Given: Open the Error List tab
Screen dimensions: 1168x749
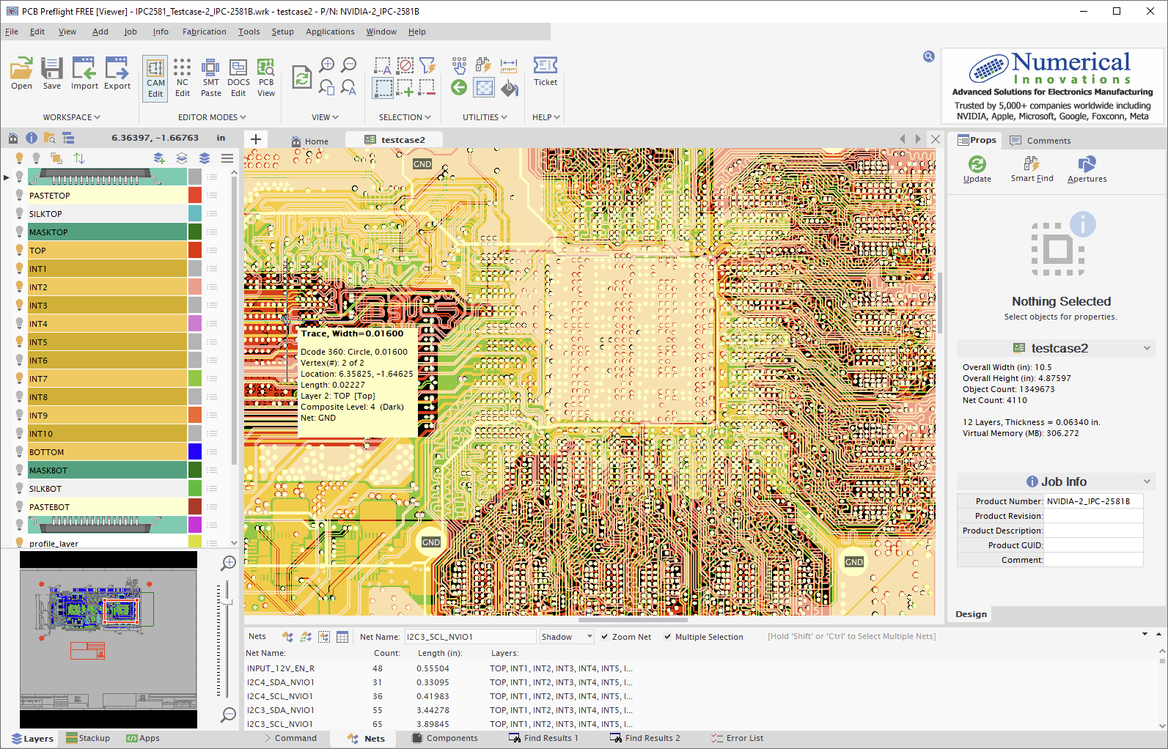Looking at the screenshot, I should (737, 738).
